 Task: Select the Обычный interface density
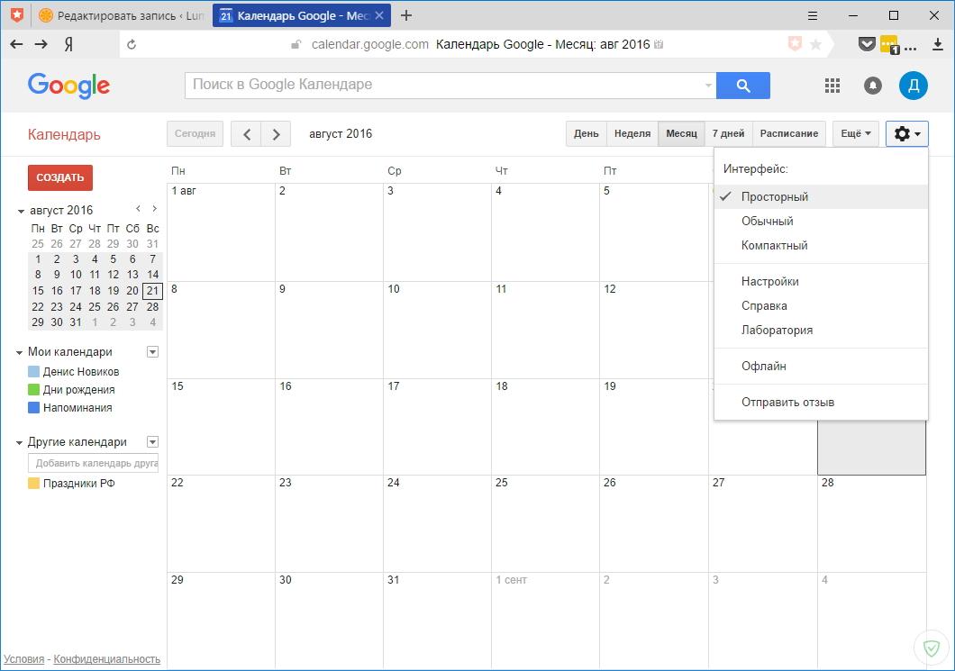pyautogui.click(x=821, y=221)
